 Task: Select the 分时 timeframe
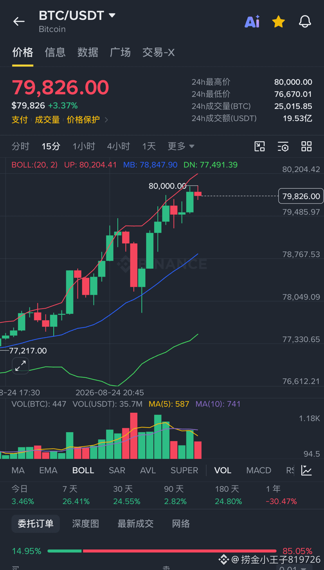(x=20, y=146)
